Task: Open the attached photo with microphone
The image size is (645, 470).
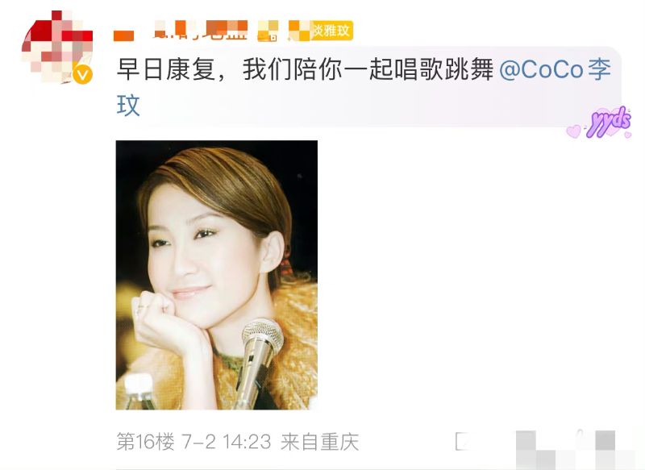Action: (217, 275)
